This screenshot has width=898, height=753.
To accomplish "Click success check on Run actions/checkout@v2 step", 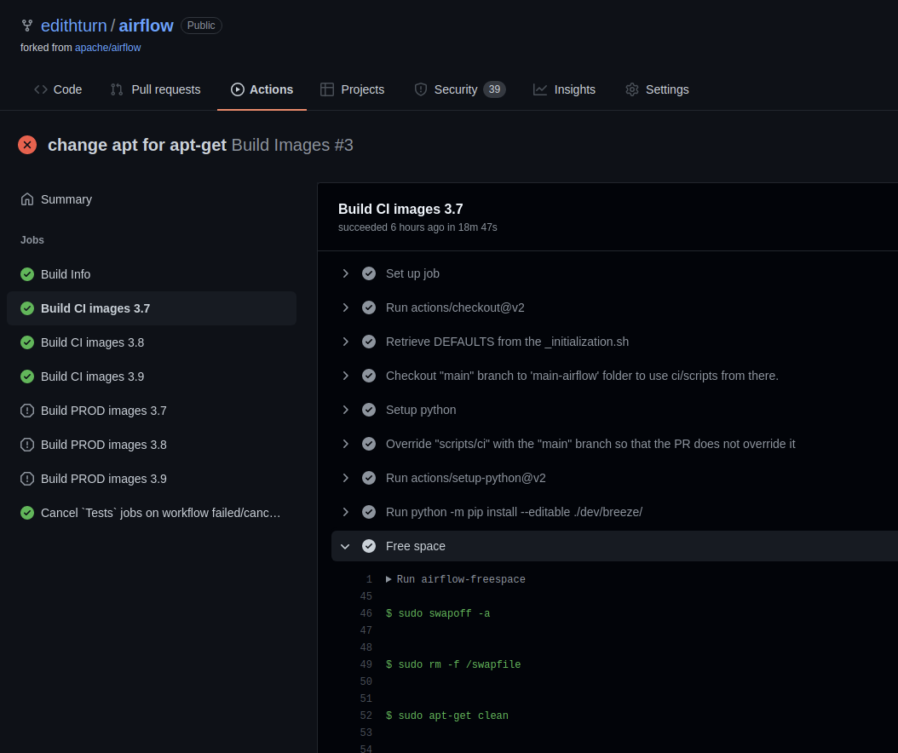I will pyautogui.click(x=369, y=308).
